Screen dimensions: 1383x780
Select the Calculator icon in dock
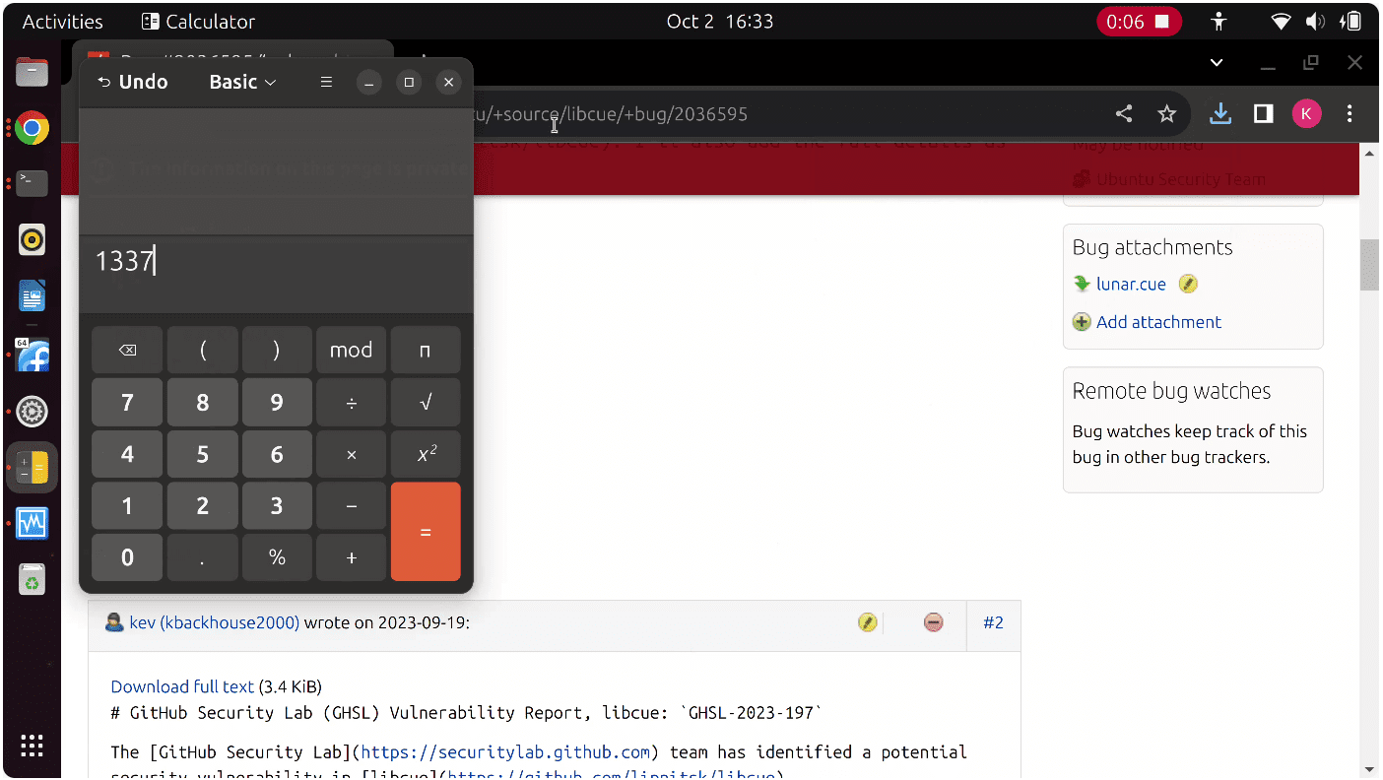click(x=32, y=467)
